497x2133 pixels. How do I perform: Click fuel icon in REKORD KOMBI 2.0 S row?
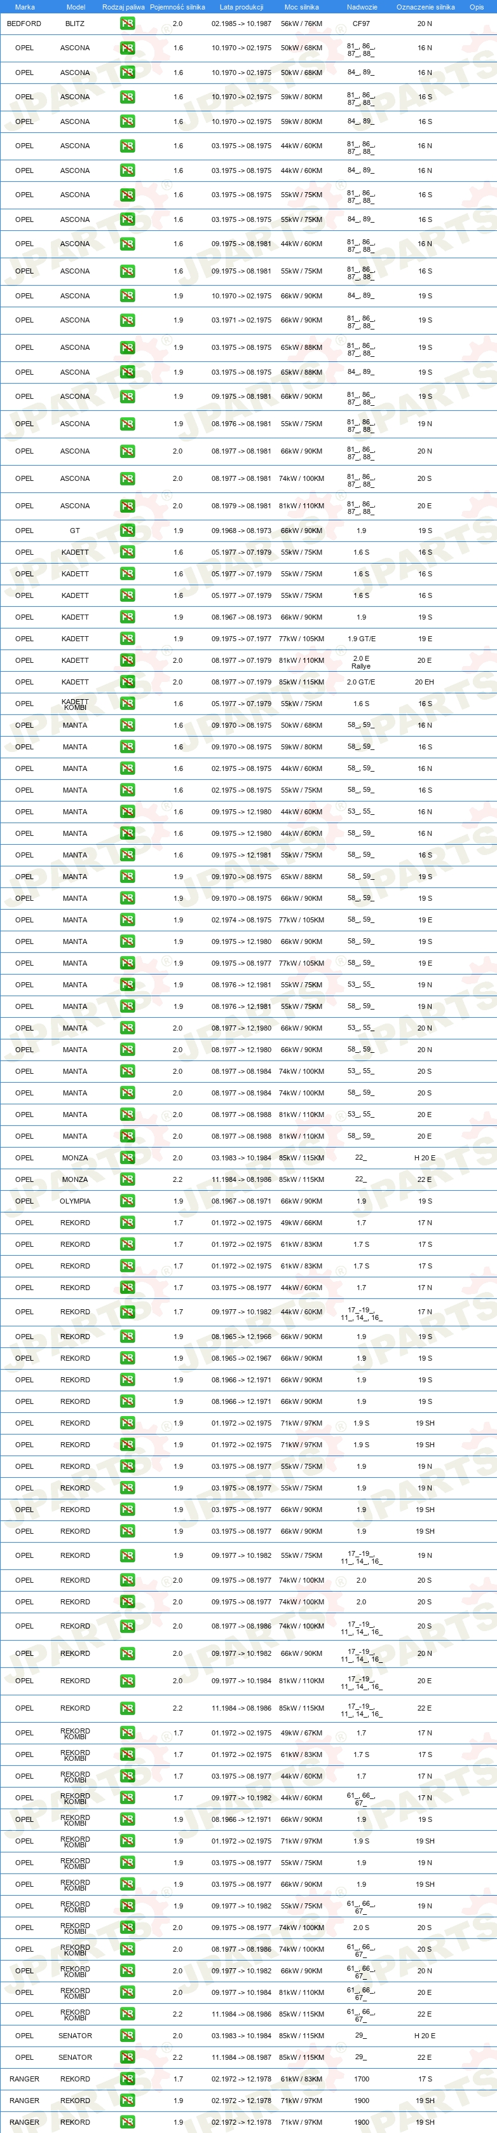[126, 1928]
